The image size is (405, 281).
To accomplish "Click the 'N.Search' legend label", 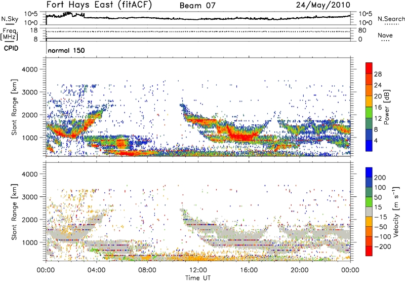I will (x=391, y=19).
